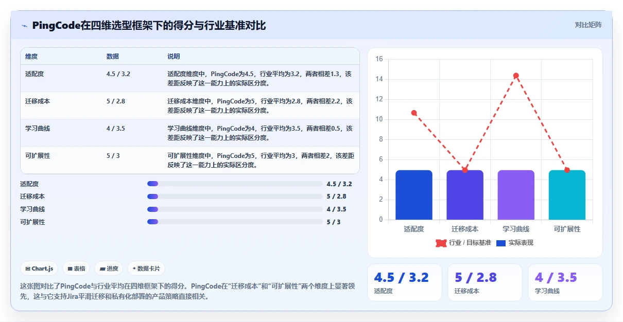Click the indigo 迁移成本 bar in the chart
This screenshot has height=322, width=623.
pos(465,195)
